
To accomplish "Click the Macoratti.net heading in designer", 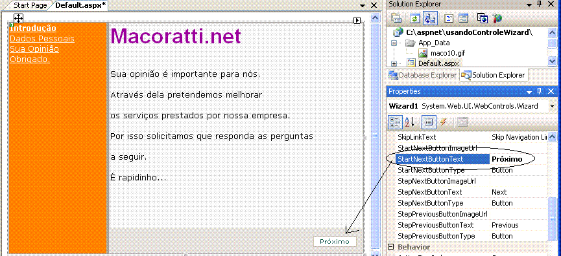I will (176, 36).
